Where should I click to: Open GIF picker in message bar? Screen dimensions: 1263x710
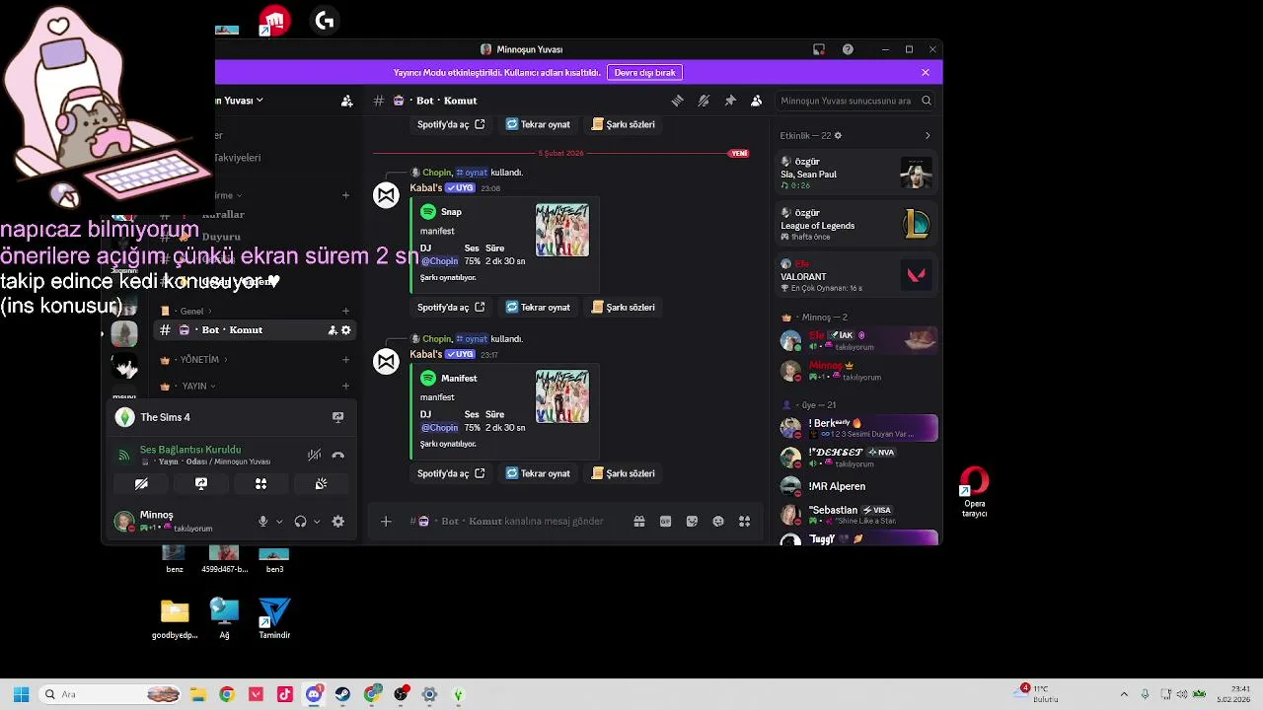[x=666, y=522]
